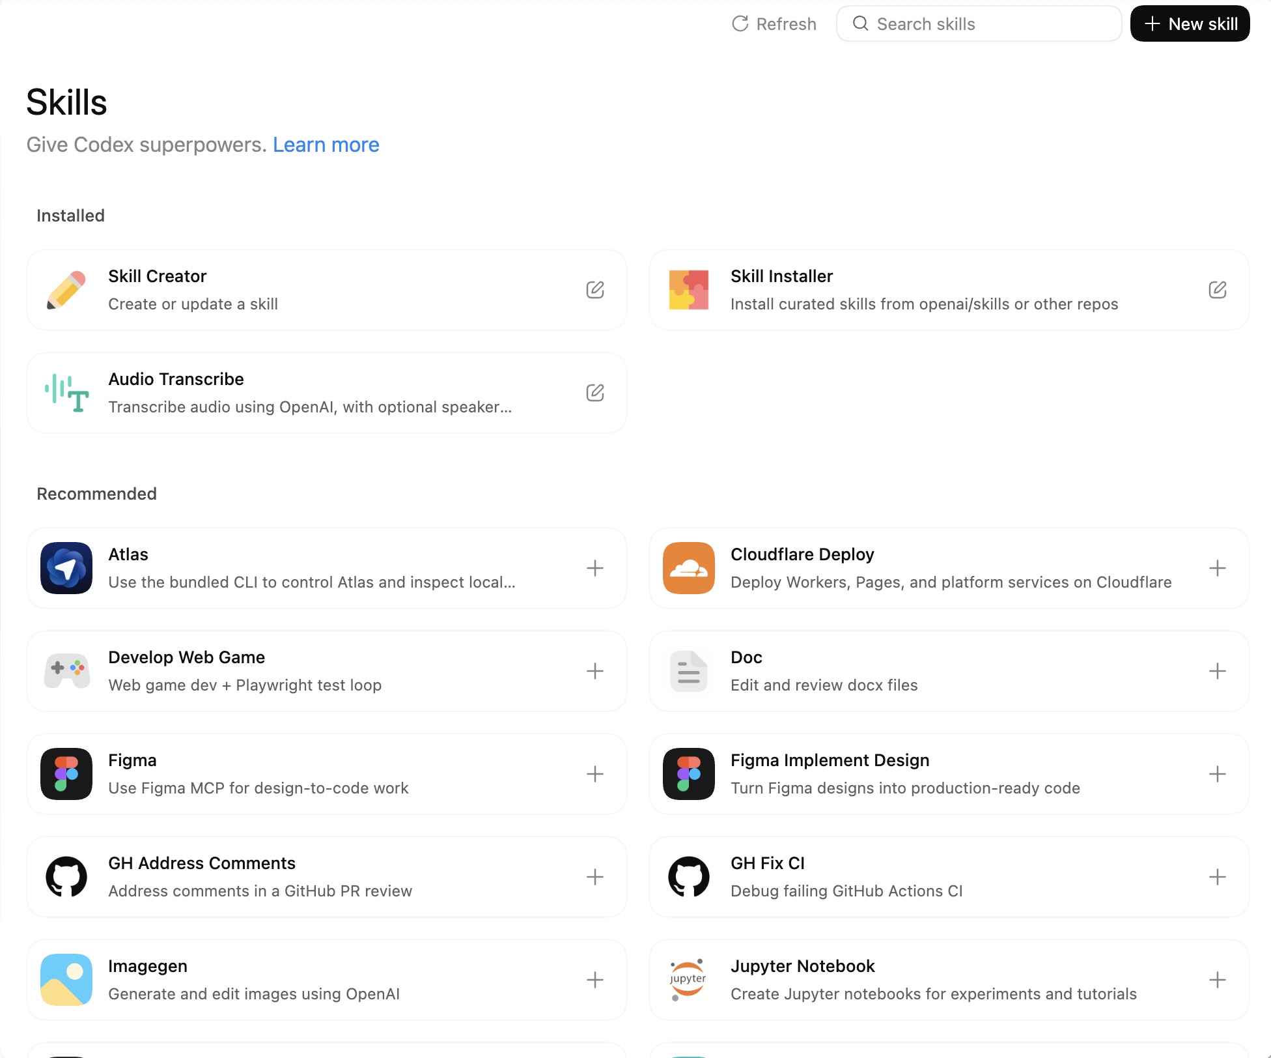Click the Figma skill logo thumbnail
Viewport: 1271px width, 1058px height.
[x=66, y=774]
